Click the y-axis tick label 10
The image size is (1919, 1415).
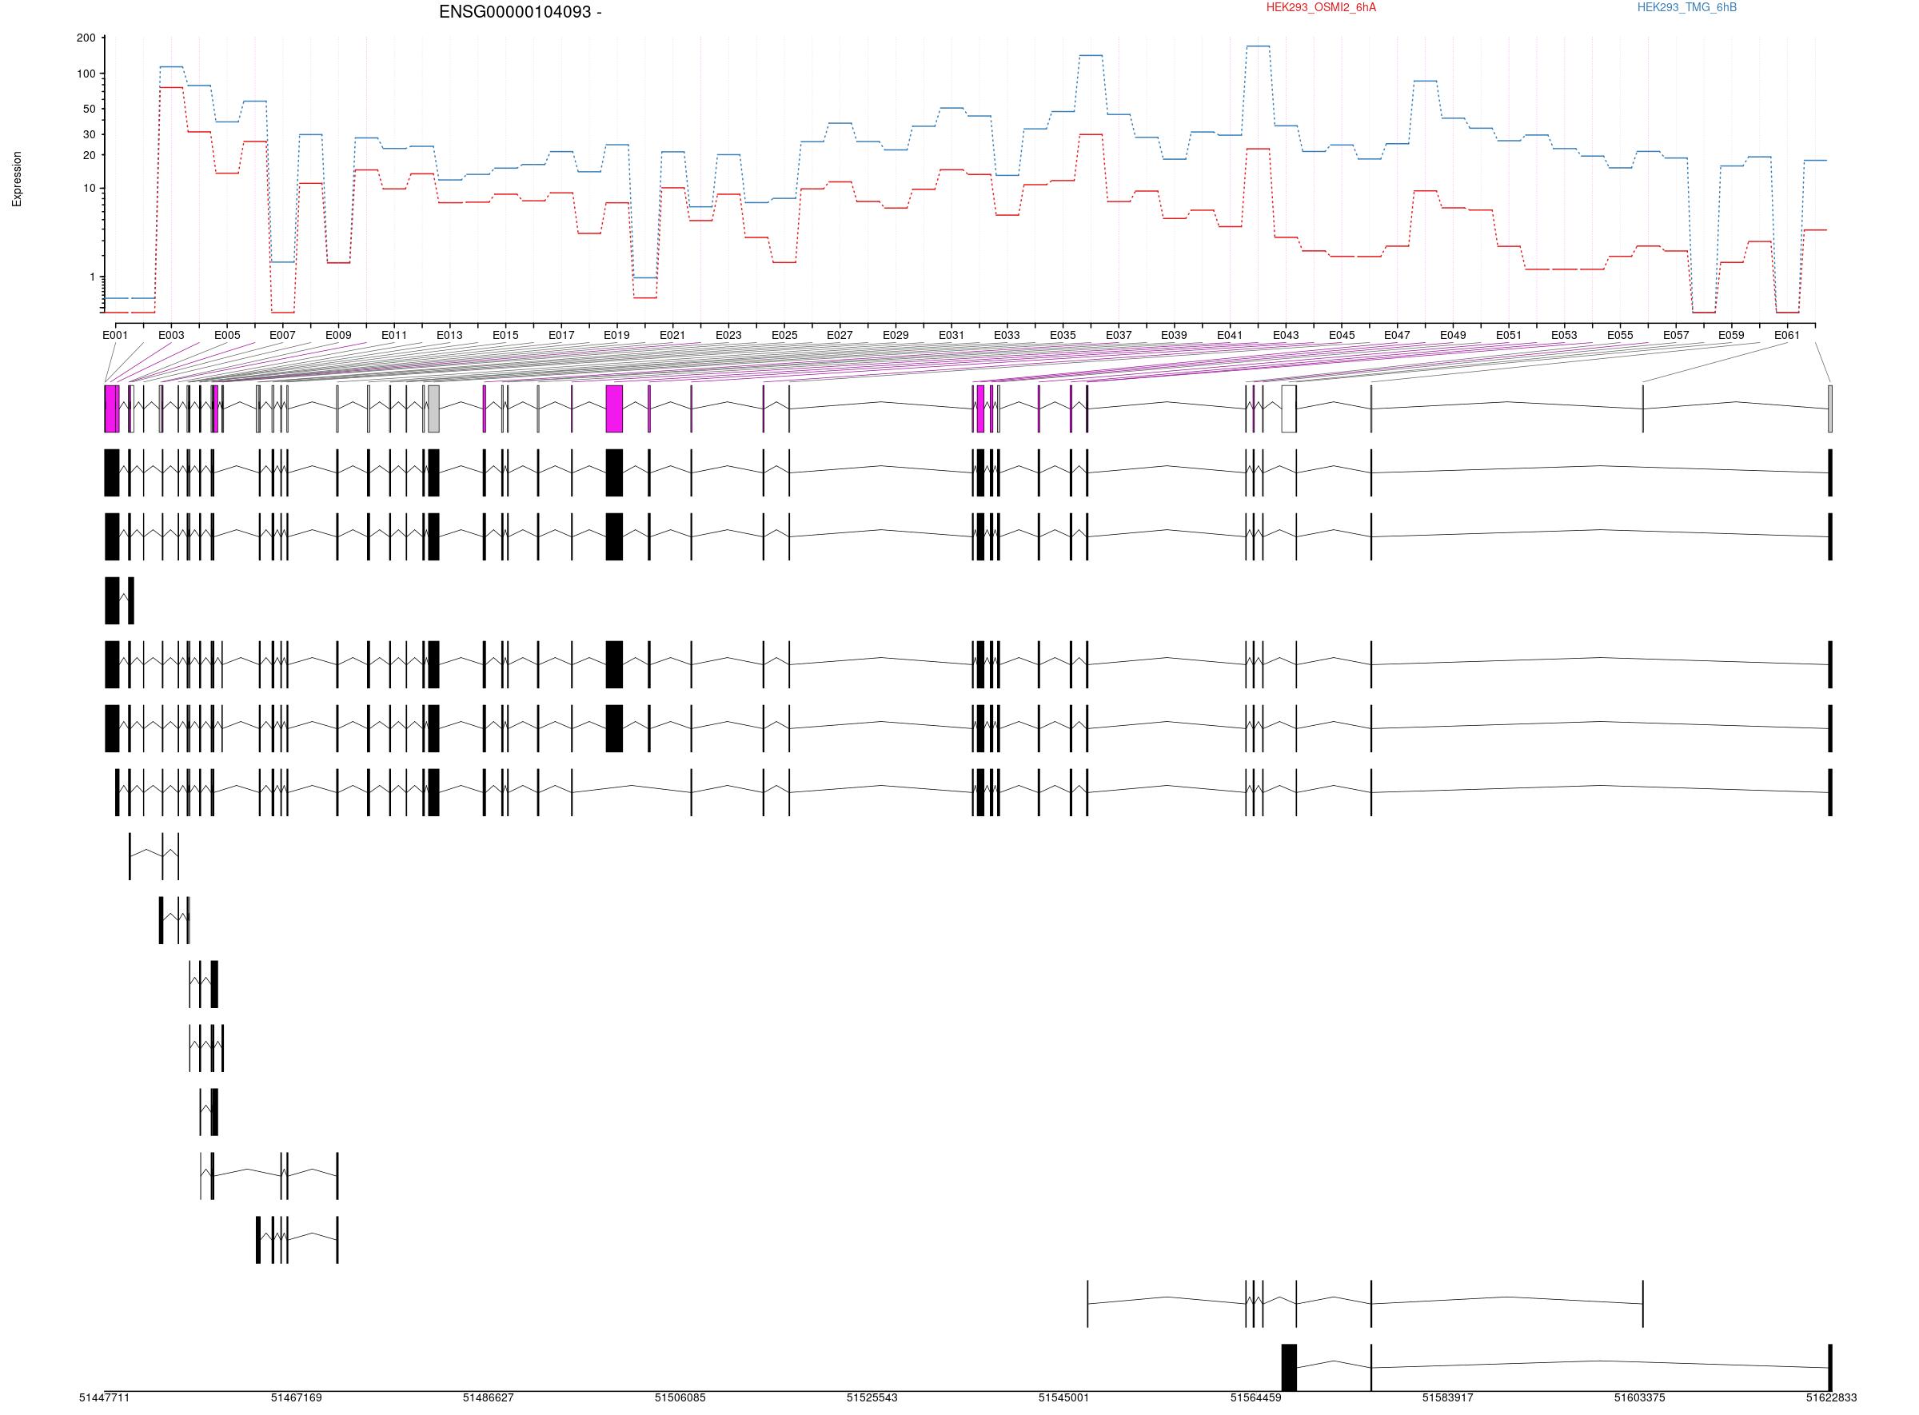point(89,189)
